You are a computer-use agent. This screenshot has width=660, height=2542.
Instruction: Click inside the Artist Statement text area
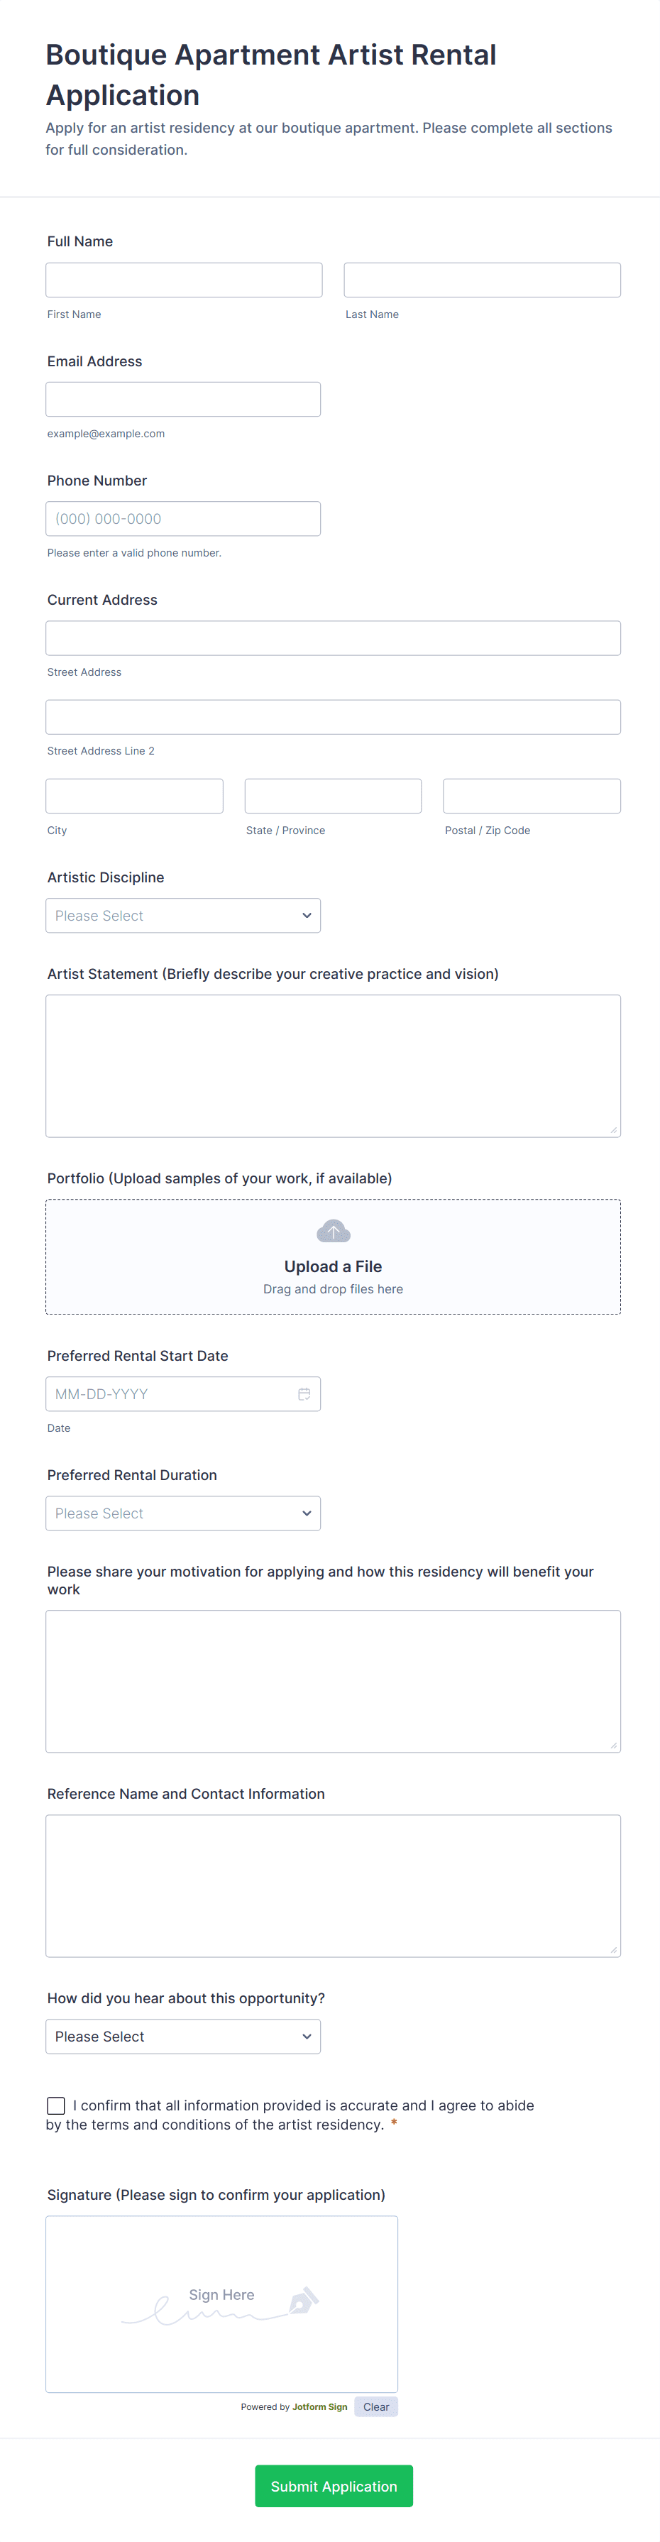tap(332, 1065)
